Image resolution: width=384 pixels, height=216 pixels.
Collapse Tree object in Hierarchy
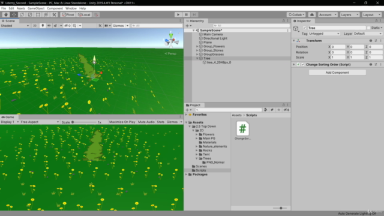pyautogui.click(x=197, y=58)
